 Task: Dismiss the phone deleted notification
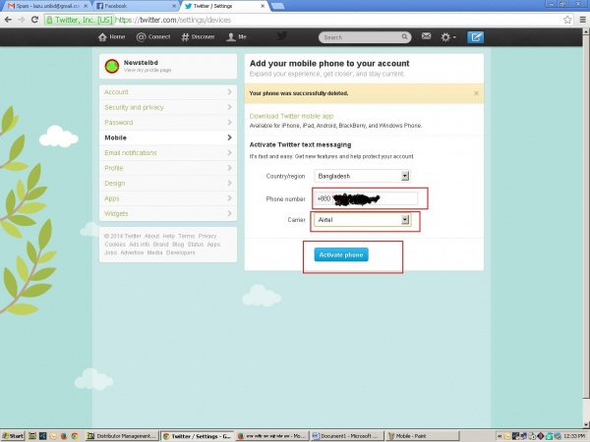pos(476,93)
